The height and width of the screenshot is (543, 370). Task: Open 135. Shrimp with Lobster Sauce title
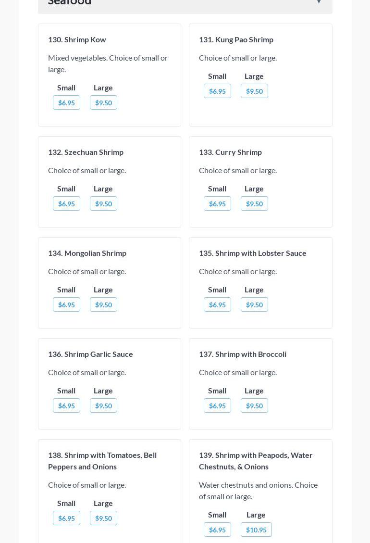(x=252, y=253)
